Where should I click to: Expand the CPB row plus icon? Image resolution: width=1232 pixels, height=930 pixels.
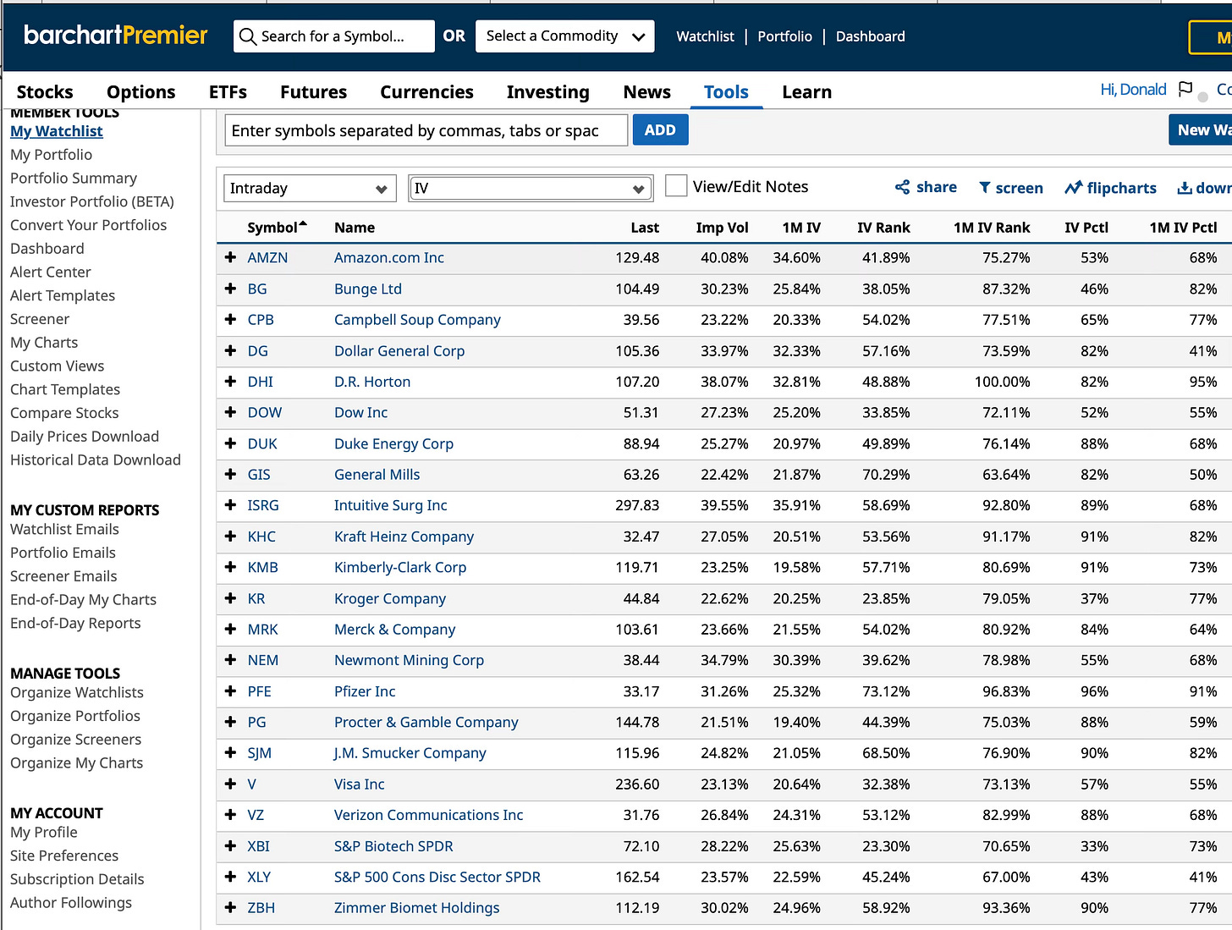[x=230, y=319]
